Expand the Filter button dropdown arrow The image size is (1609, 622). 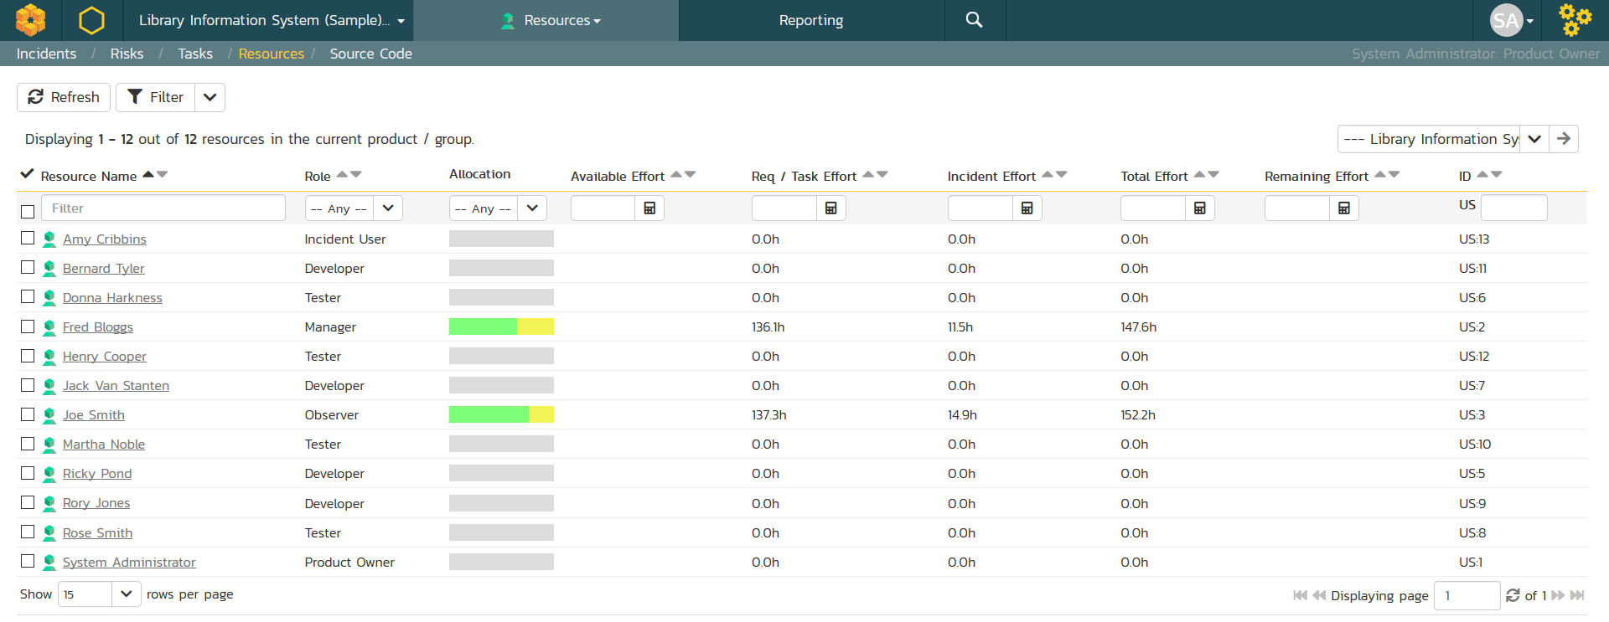point(210,97)
